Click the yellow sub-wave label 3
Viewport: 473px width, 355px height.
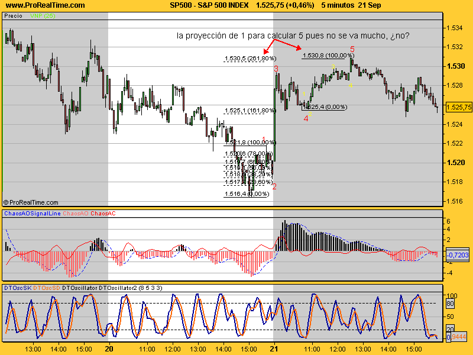tap(333, 66)
